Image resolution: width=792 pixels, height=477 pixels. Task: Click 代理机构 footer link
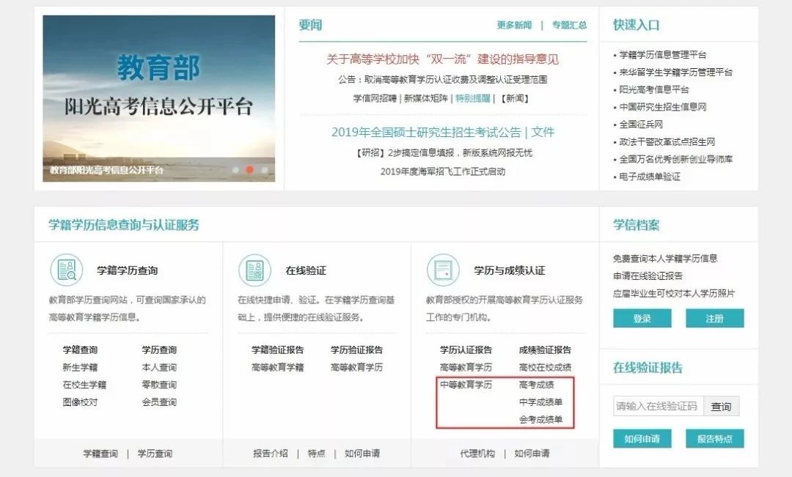pyautogui.click(x=477, y=454)
